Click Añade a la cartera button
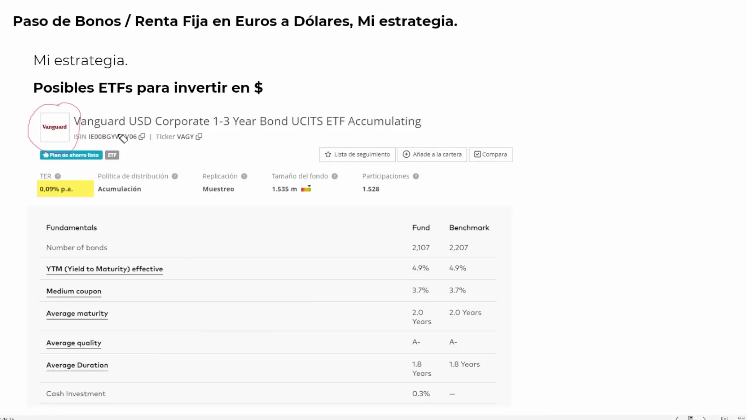The height and width of the screenshot is (420, 747). (x=432, y=154)
